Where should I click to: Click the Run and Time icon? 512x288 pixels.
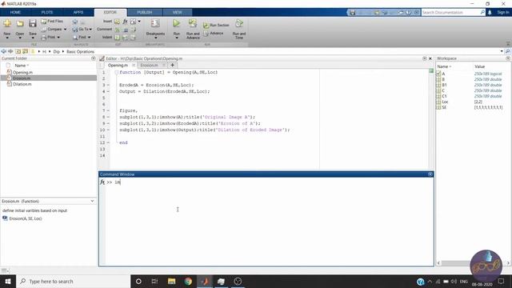coord(239,23)
